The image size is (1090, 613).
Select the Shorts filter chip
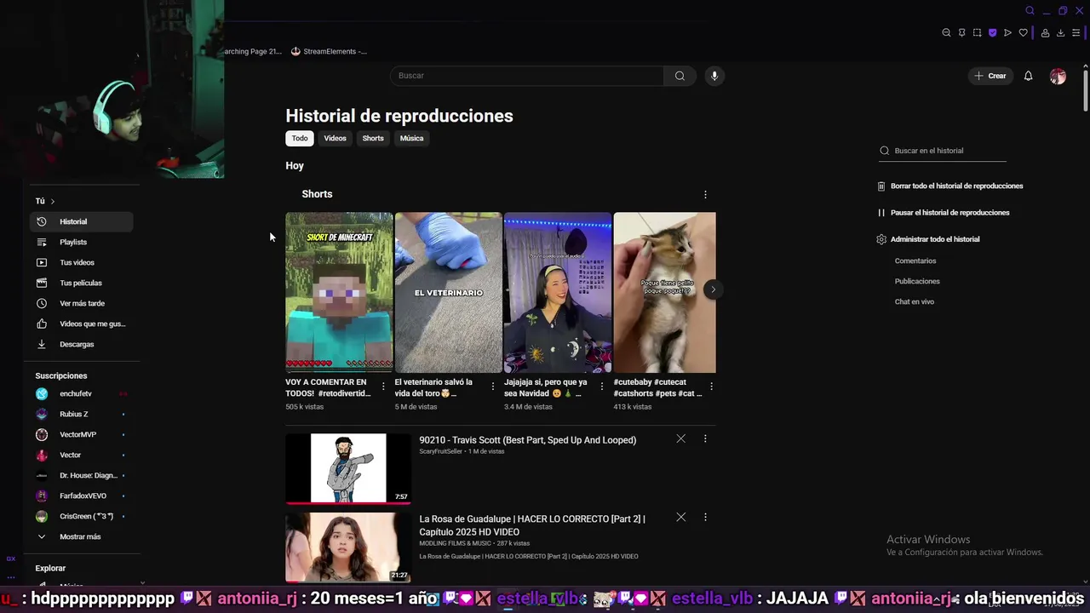click(x=373, y=138)
